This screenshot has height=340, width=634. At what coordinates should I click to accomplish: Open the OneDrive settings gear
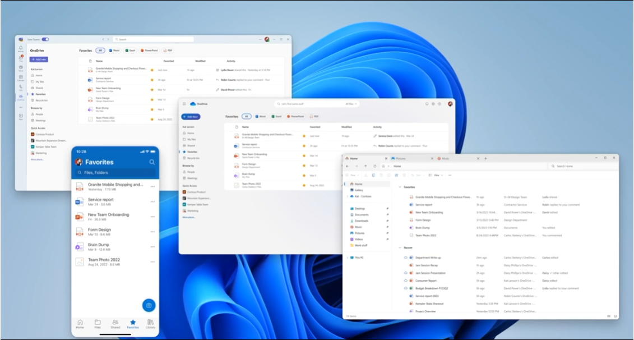tap(432, 104)
